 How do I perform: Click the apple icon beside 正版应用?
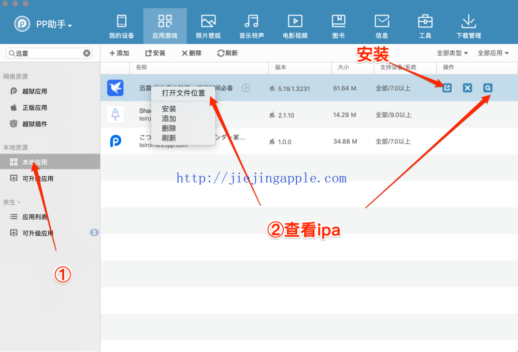click(13, 107)
